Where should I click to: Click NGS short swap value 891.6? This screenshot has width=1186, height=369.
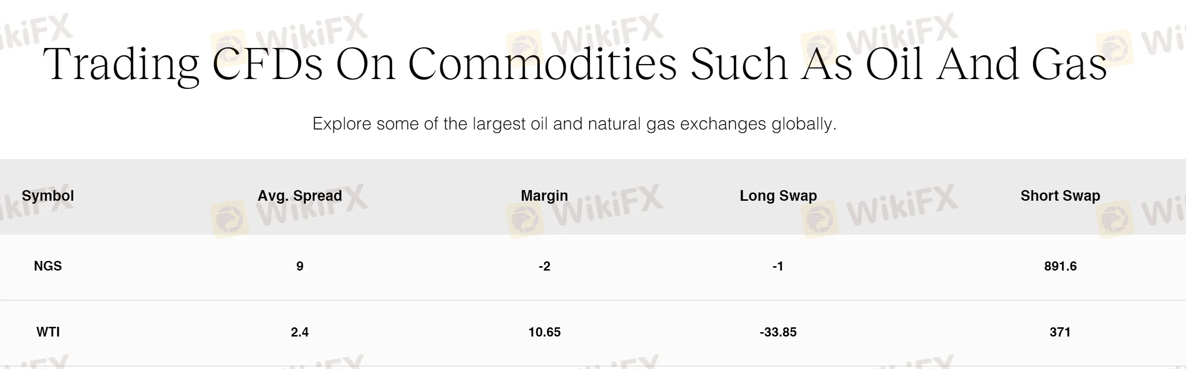[x=1060, y=266]
